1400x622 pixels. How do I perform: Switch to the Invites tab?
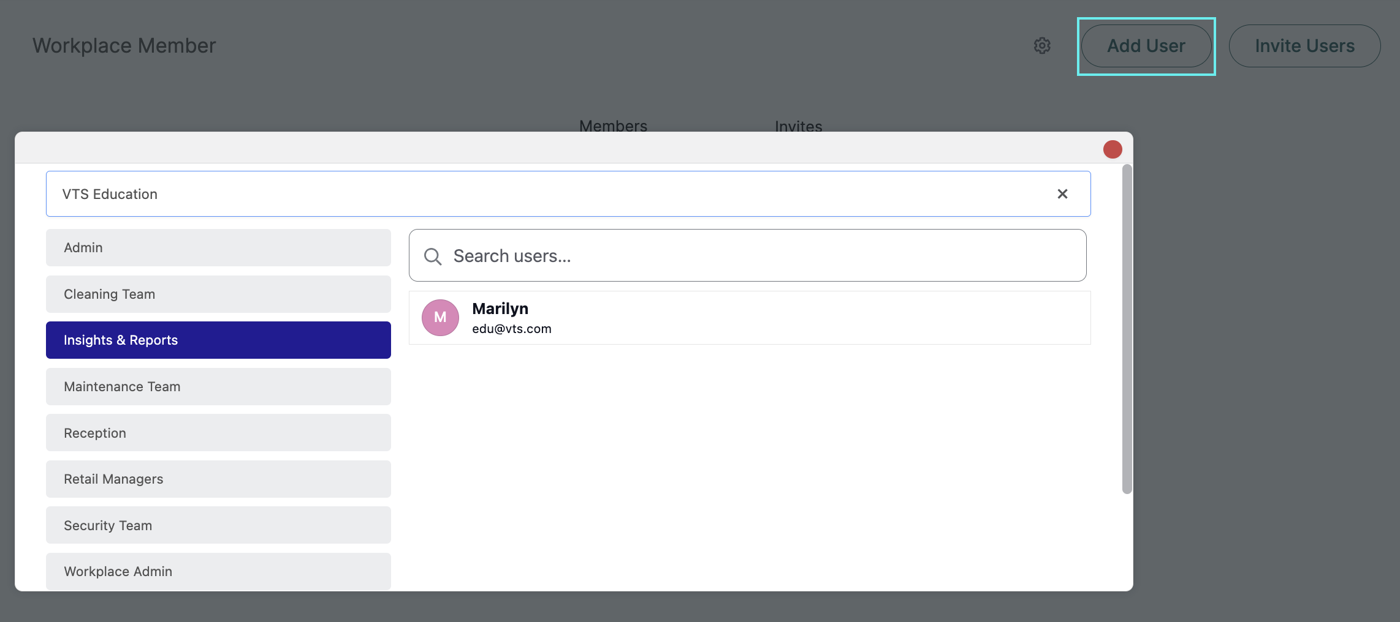(798, 126)
